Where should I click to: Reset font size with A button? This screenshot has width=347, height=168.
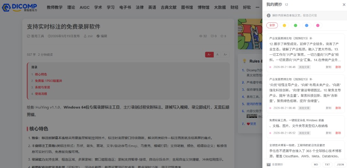218,54
